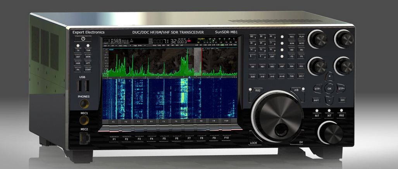This screenshot has width=398, height=169.
Task: Click the STP- step down button
Action: point(317,89)
